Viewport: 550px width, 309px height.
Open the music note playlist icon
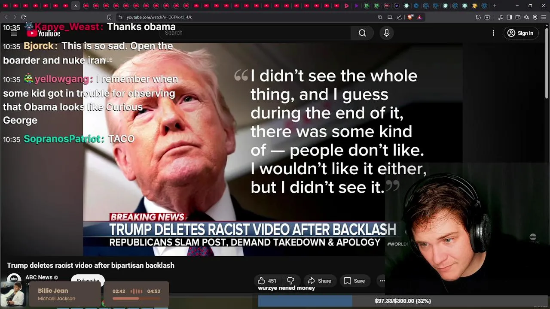(501, 17)
